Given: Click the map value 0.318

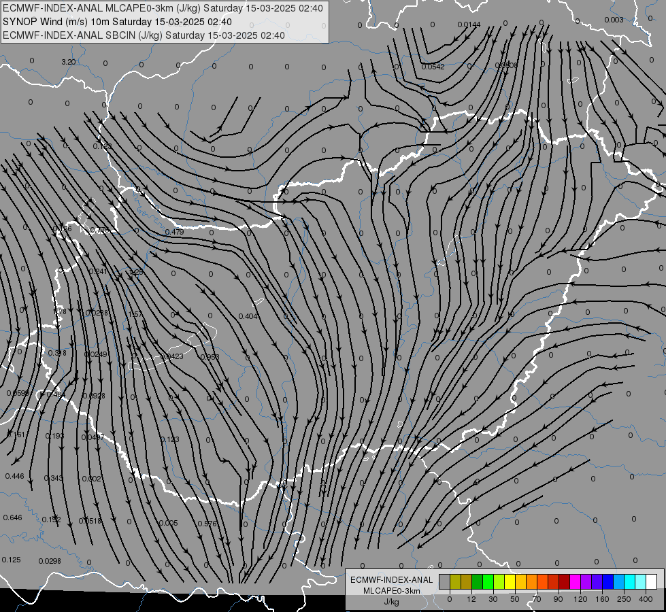Looking at the screenshot, I should tap(57, 353).
